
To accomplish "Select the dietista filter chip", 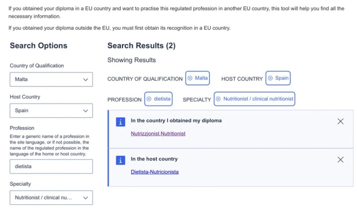I will 158,99.
